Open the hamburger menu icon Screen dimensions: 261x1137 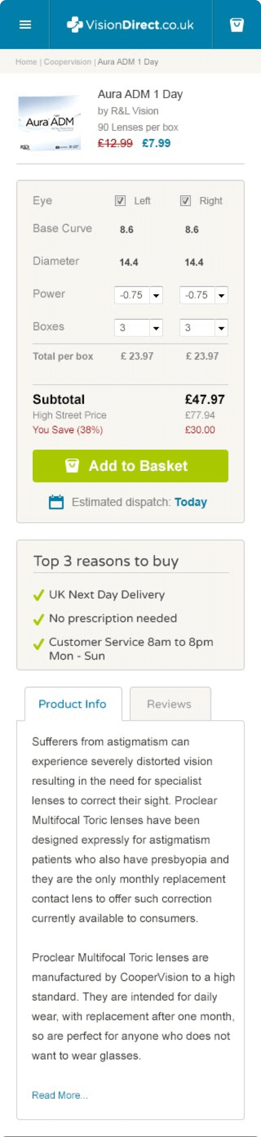25,25
